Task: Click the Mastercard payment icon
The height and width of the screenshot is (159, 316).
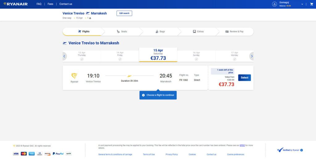Action: 24,154
